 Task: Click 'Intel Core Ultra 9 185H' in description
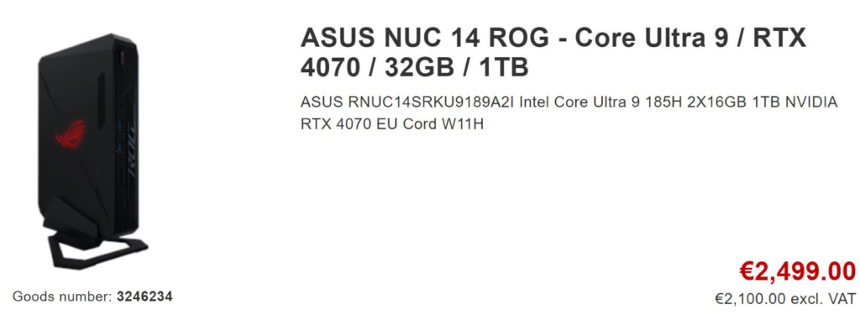[x=601, y=102]
